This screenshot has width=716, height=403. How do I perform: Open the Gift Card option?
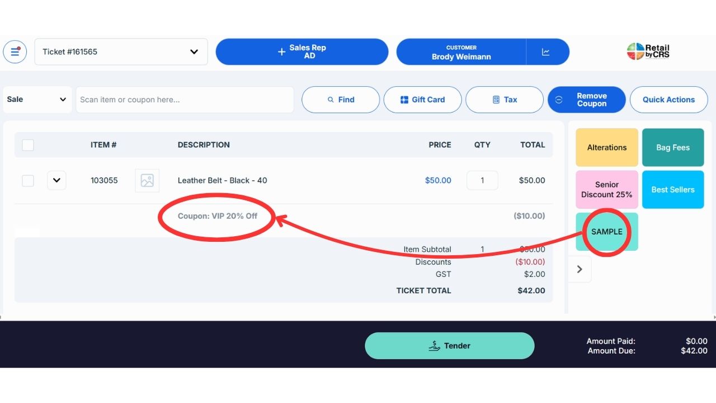point(422,100)
